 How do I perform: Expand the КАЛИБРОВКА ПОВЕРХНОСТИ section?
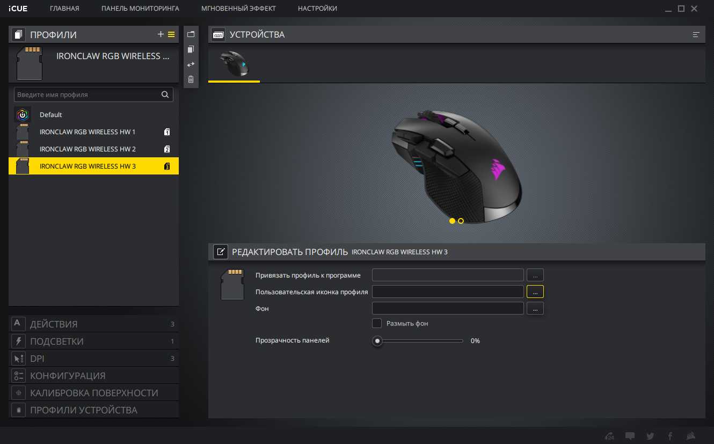point(94,393)
